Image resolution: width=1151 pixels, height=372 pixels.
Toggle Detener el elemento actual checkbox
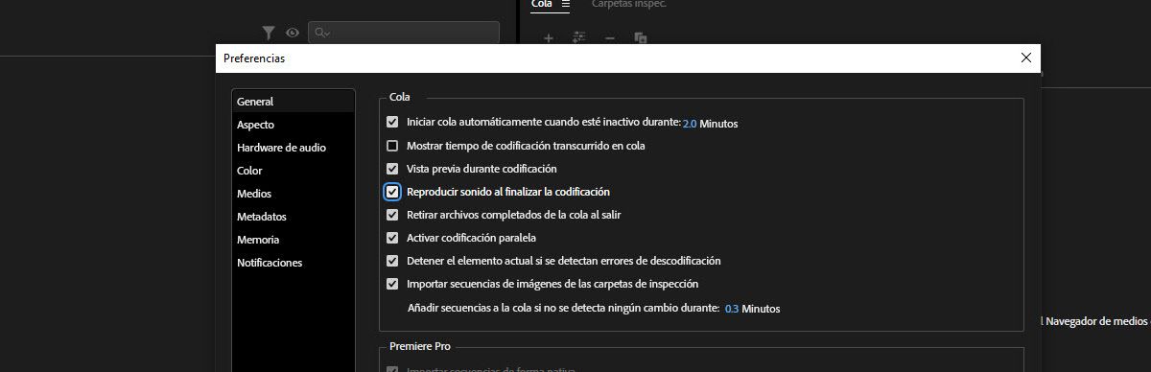point(392,261)
